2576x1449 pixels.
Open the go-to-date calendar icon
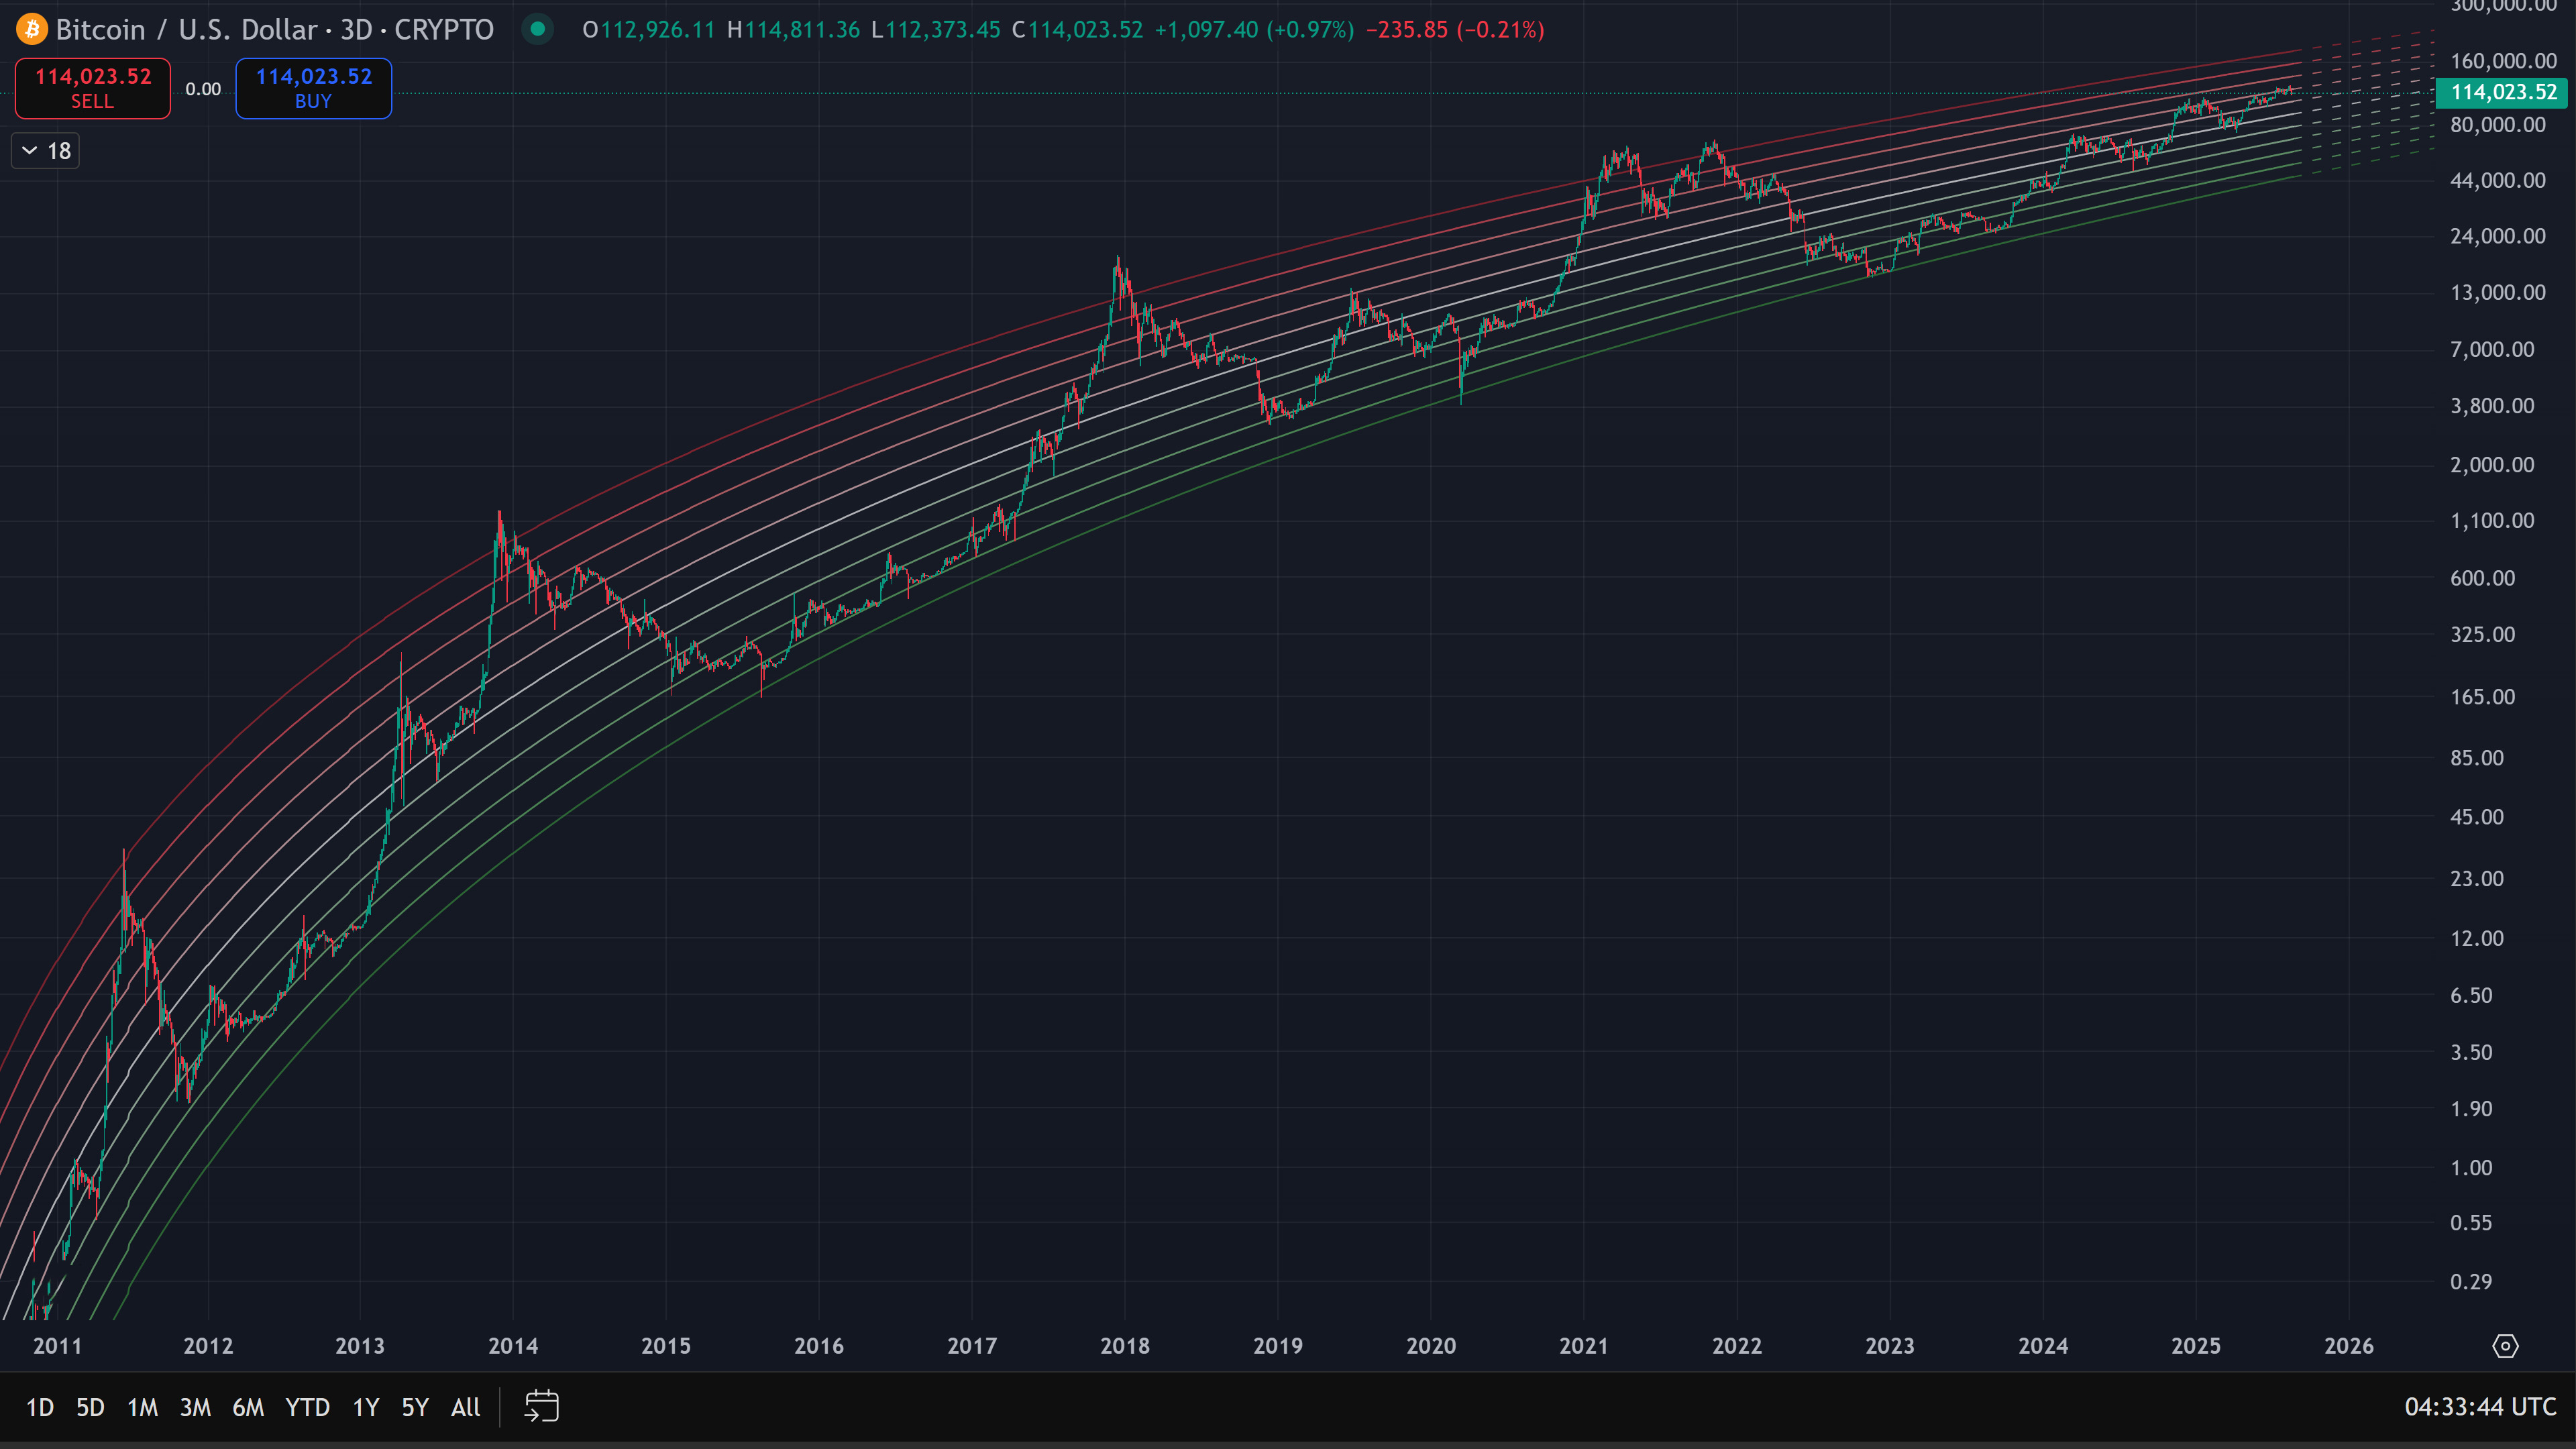tap(541, 1406)
